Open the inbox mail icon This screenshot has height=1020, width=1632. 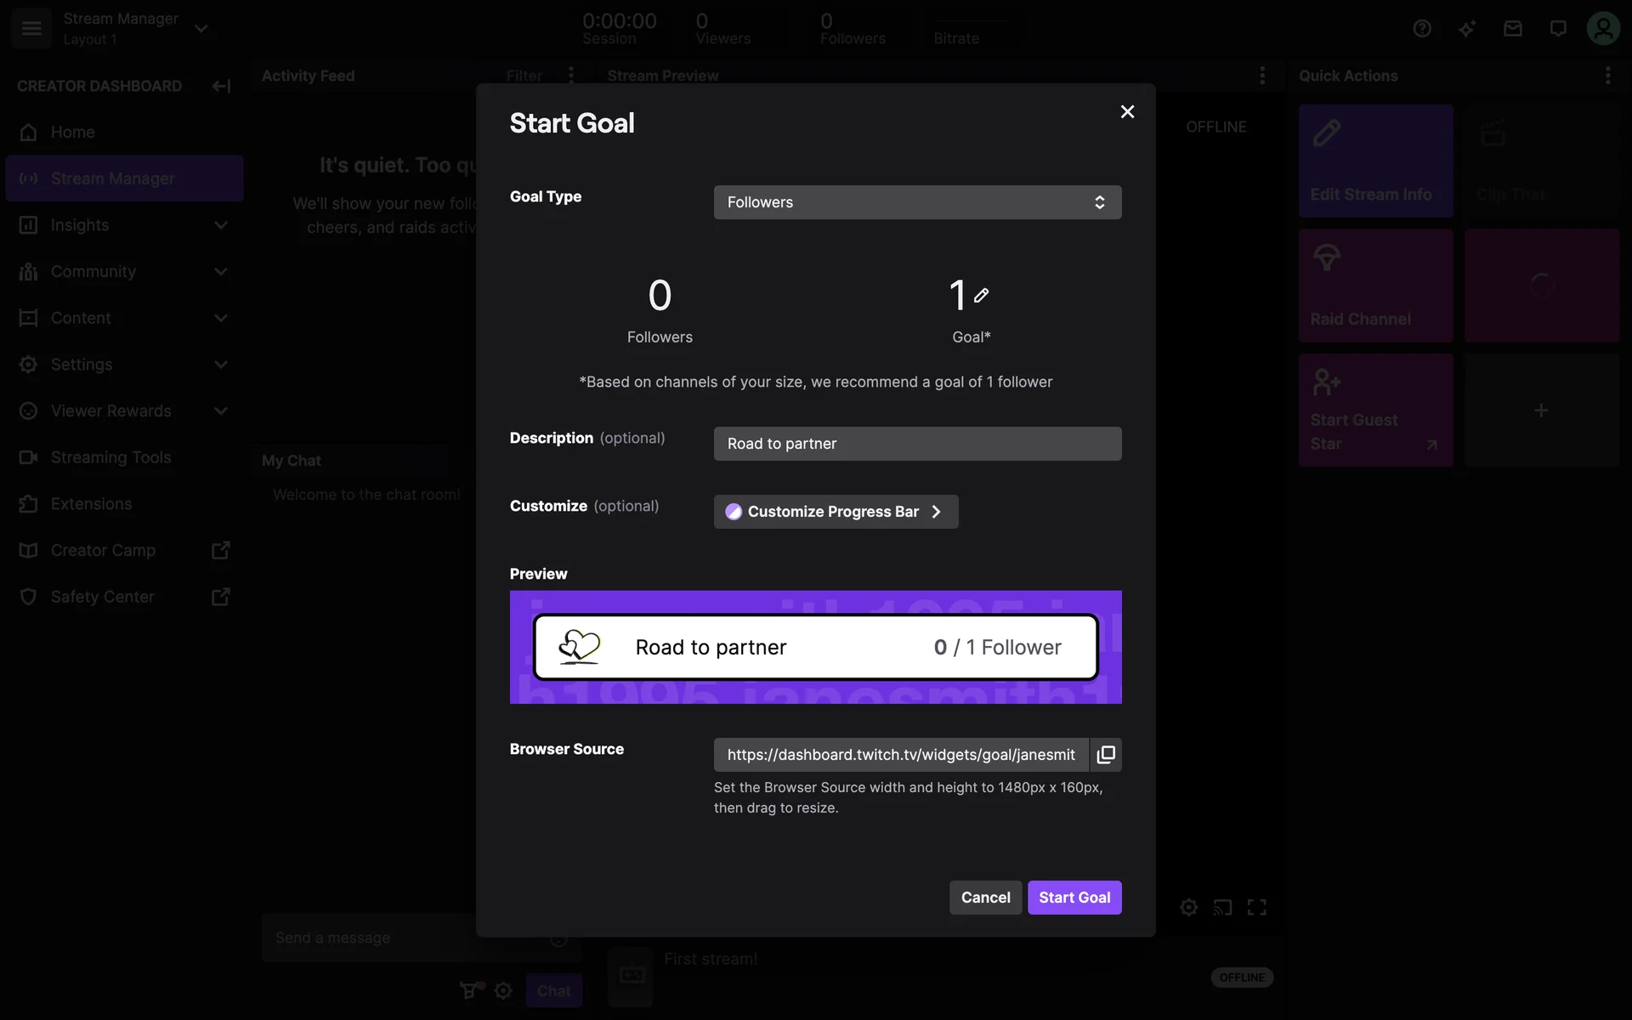1512,29
